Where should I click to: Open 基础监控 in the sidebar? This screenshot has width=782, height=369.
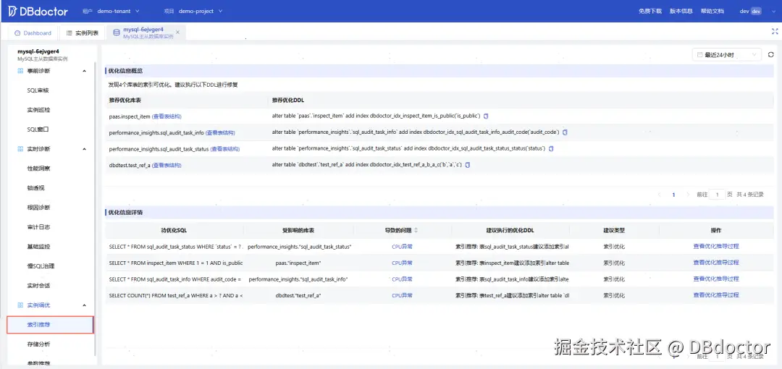38,246
